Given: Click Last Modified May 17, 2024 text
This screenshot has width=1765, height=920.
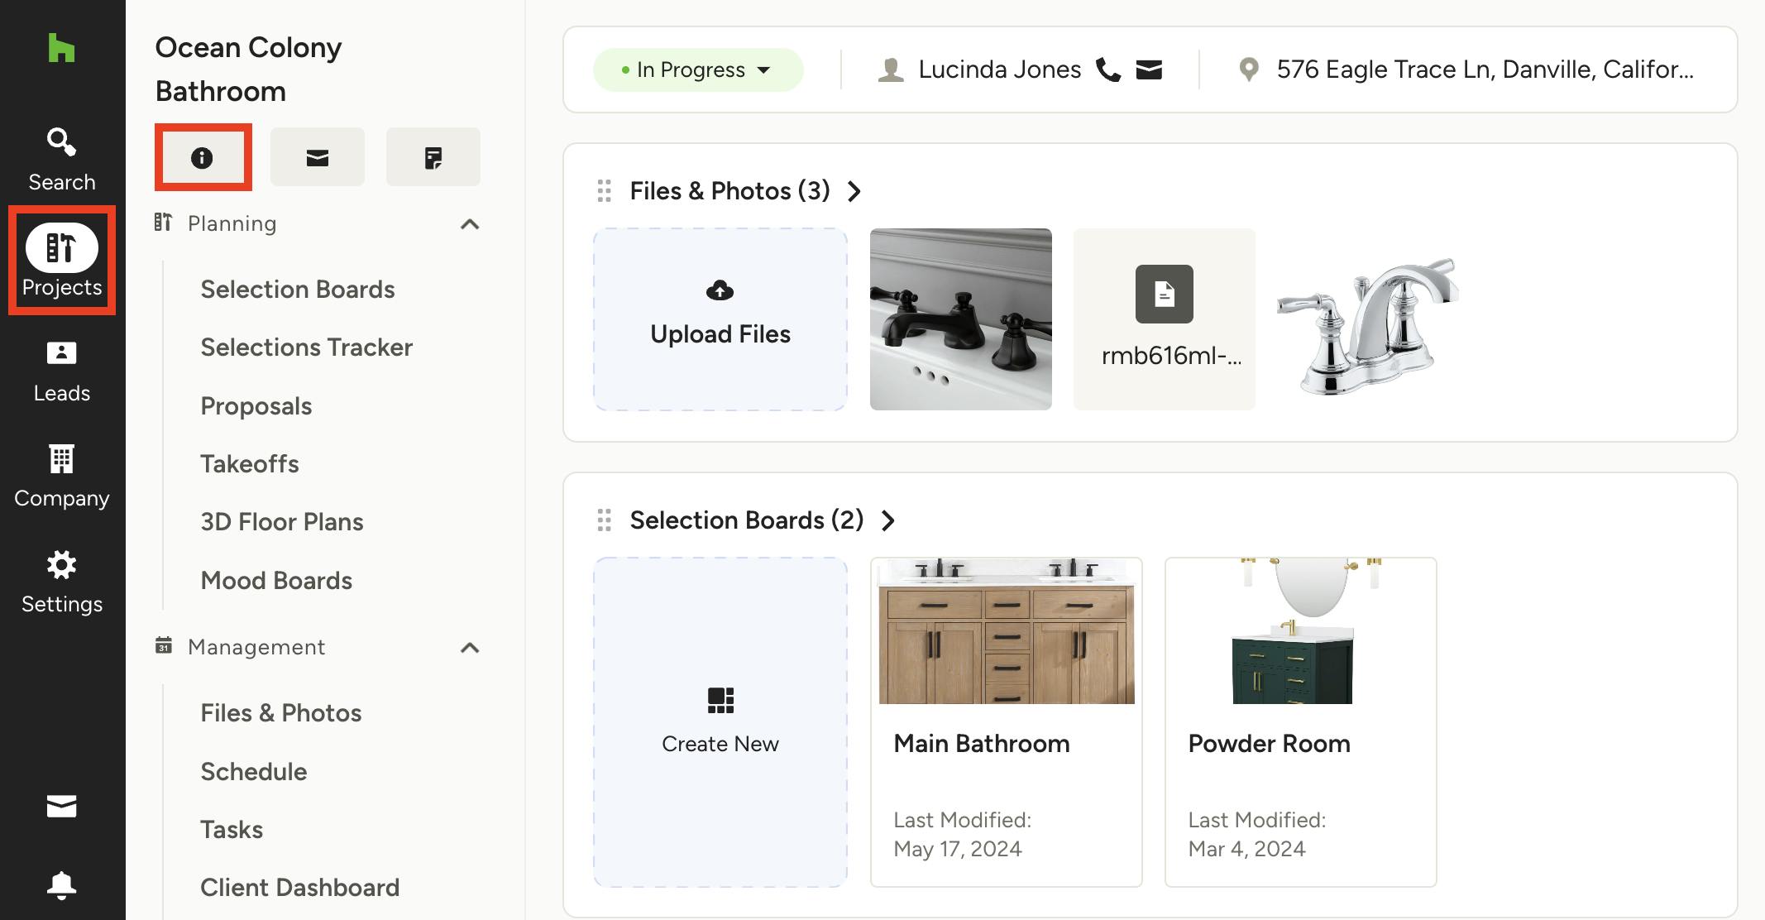Looking at the screenshot, I should point(963,835).
